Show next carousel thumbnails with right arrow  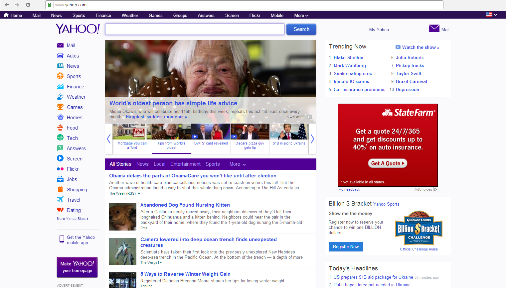(x=312, y=139)
